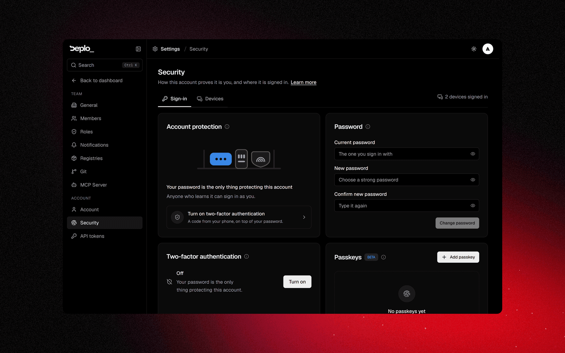Click the 2 devices signed in indicator
565x353 pixels.
[462, 97]
